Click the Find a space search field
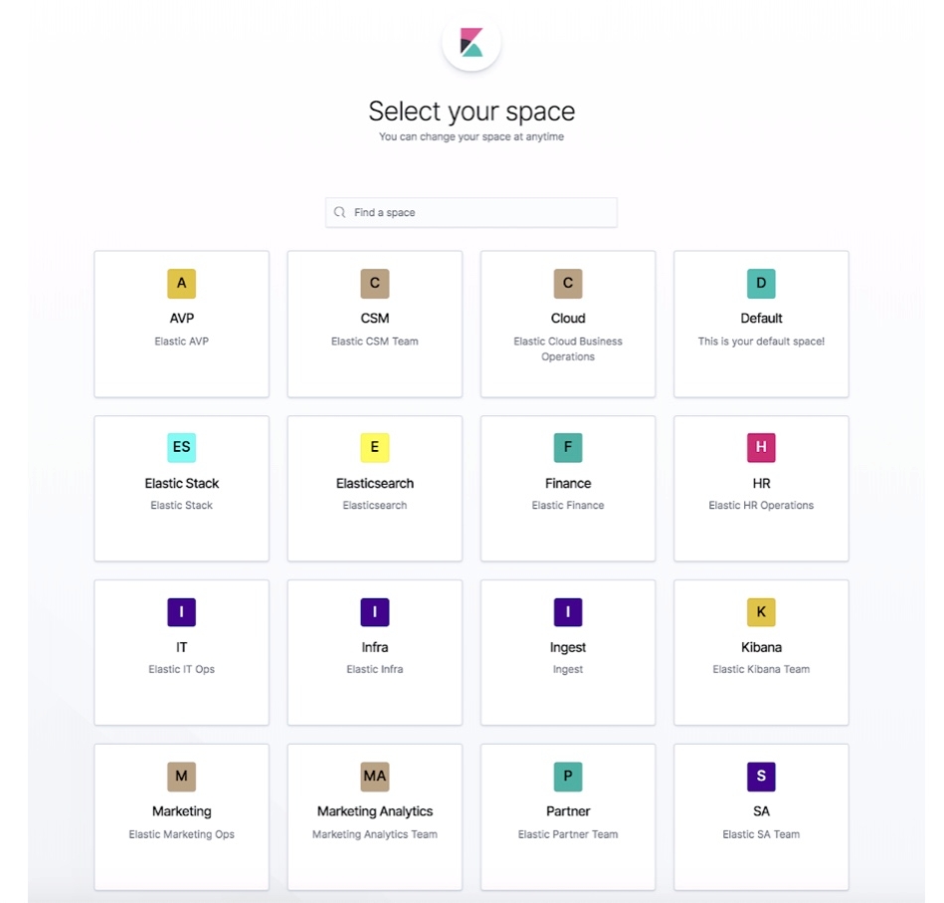 [x=471, y=213]
